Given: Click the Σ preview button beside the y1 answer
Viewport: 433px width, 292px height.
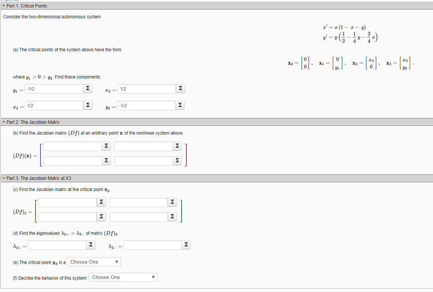Looking at the screenshot, I should tap(87, 88).
